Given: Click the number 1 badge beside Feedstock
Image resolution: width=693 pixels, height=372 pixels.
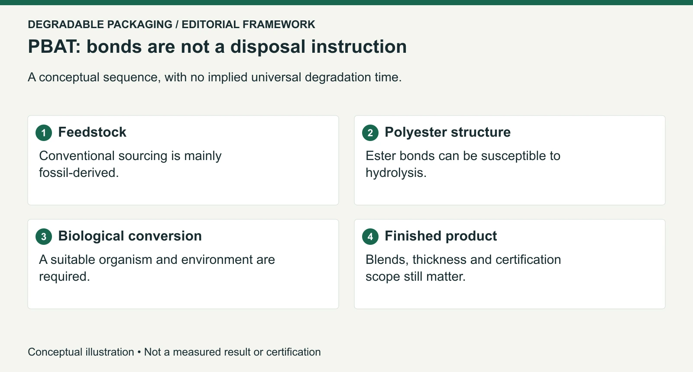Looking at the screenshot, I should tap(44, 133).
